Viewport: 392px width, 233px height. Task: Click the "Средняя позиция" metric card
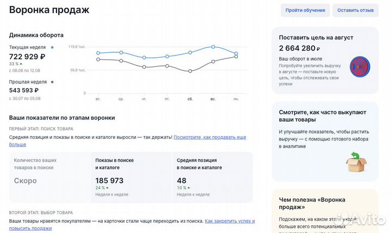click(x=212, y=177)
